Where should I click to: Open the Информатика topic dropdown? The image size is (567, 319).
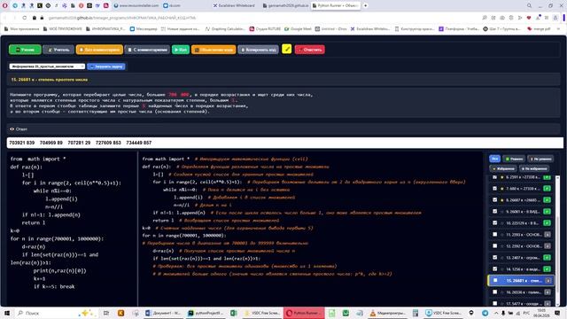pyautogui.click(x=47, y=66)
